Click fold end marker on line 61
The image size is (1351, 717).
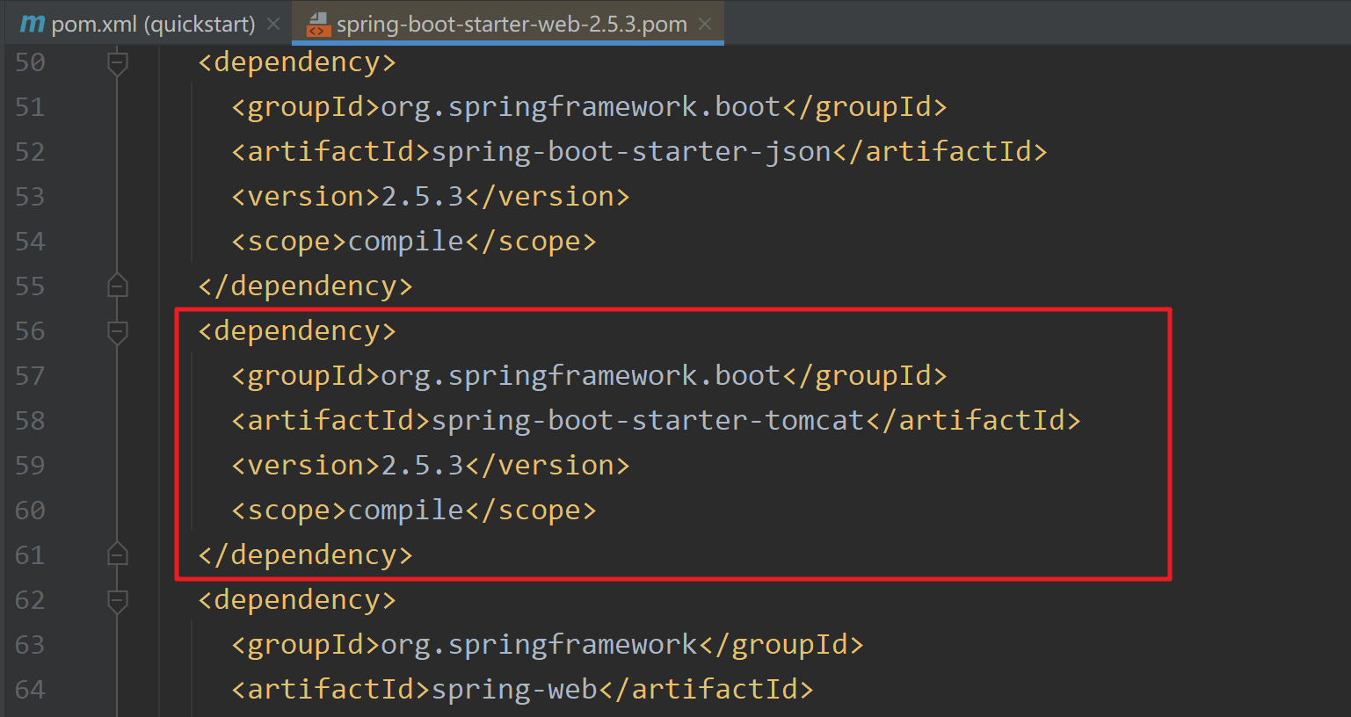(118, 555)
